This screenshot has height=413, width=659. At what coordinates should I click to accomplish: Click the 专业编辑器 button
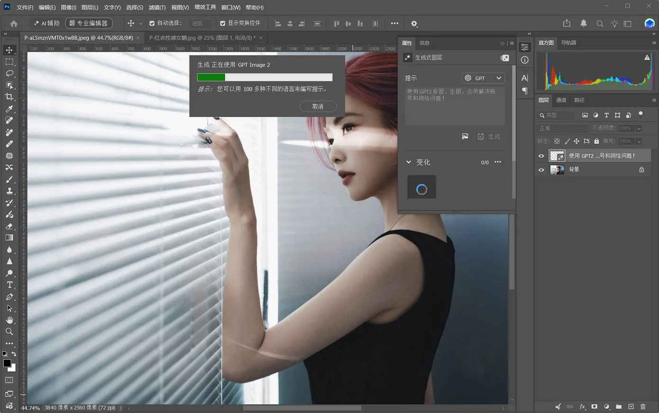(89, 23)
